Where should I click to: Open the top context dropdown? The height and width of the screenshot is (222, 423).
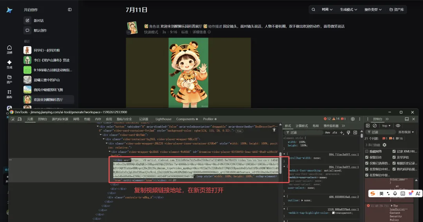tap(386, 126)
